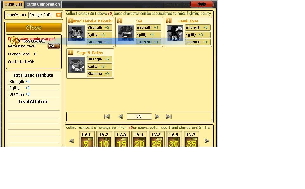Click the Hawk-Eyes card title
305x189 pixels.
coord(188,21)
